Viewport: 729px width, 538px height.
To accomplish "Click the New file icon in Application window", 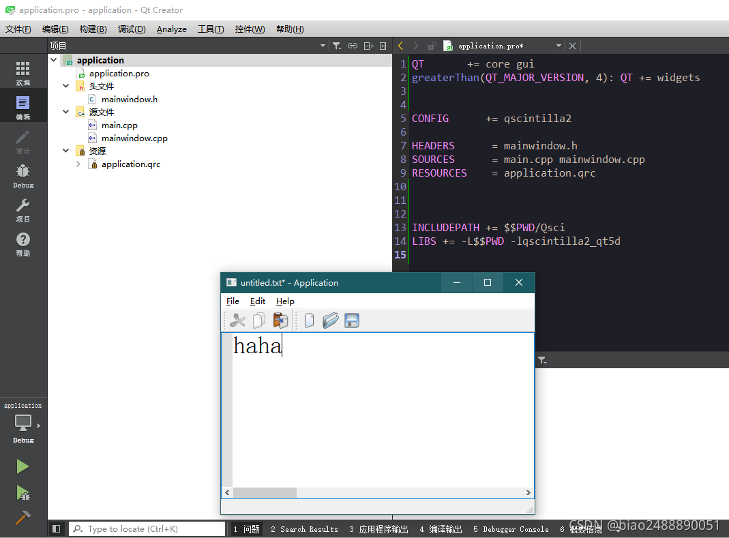I will pos(309,320).
